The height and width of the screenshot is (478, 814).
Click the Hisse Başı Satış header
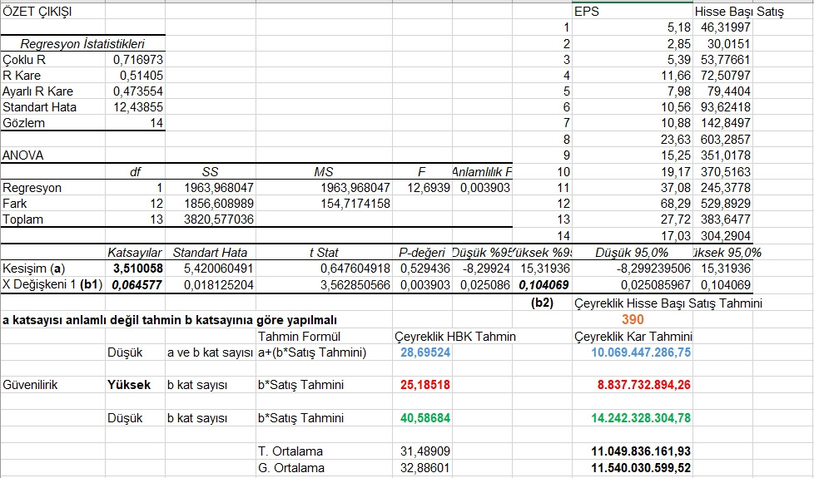[739, 12]
